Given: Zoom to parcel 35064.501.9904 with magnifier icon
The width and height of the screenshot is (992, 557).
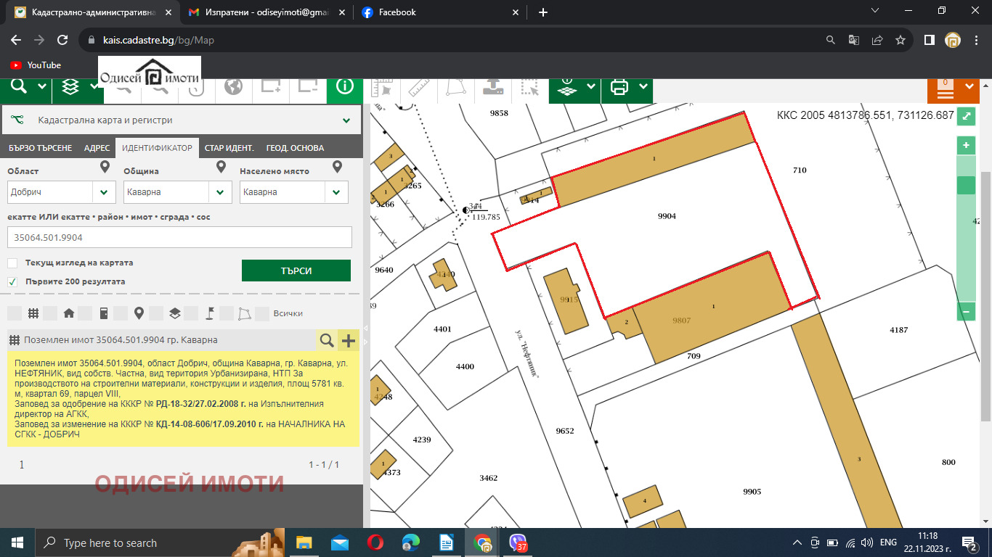Looking at the screenshot, I should 327,340.
